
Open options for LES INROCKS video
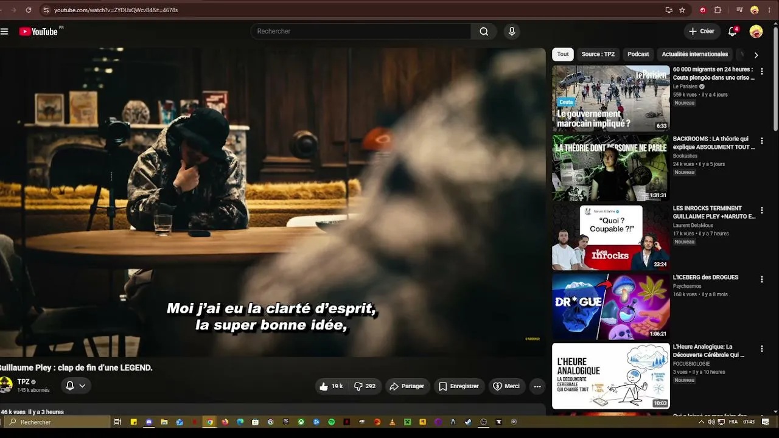(x=761, y=210)
